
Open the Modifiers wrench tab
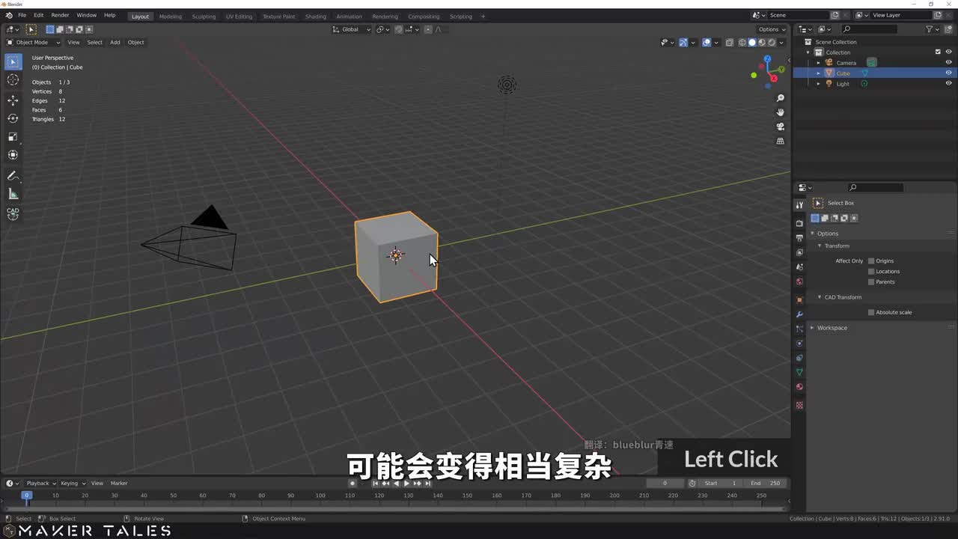pyautogui.click(x=799, y=314)
